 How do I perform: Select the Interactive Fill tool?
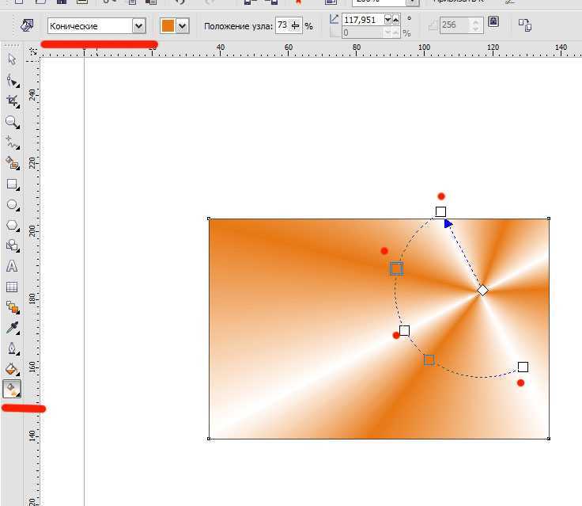(12, 389)
